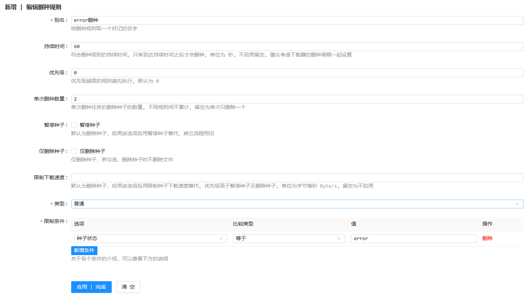Image resolution: width=530 pixels, height=302 pixels.
Task: Click the 限制下载速度 input field
Action: click(x=297, y=178)
